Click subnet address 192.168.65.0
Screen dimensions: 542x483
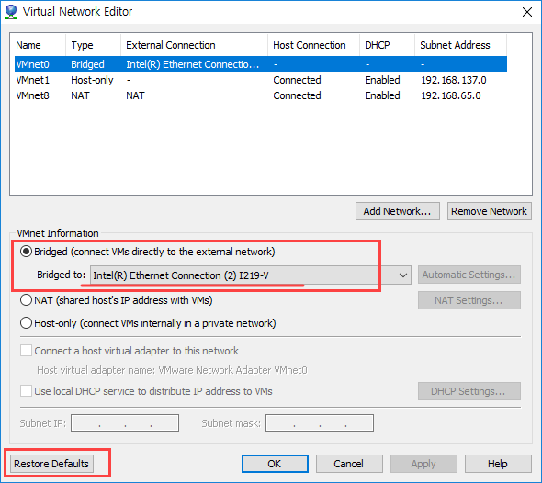click(x=451, y=95)
